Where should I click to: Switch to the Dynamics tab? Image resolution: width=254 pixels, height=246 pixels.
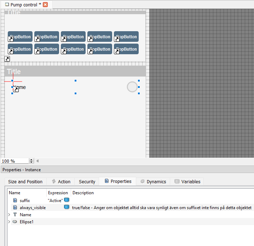point(153,181)
